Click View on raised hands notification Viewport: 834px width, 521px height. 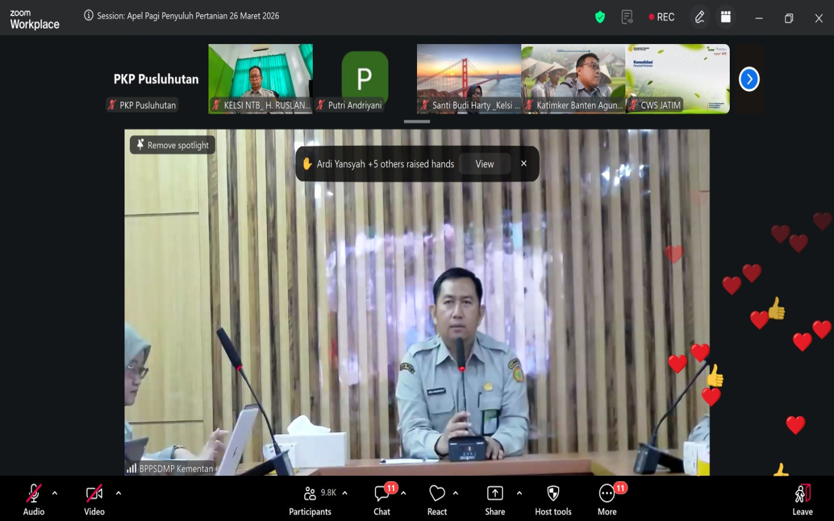click(484, 164)
